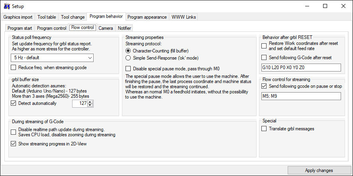Click the Apply changes button

(x=319, y=170)
